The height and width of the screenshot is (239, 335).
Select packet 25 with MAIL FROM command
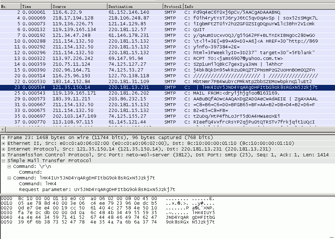[145, 93]
